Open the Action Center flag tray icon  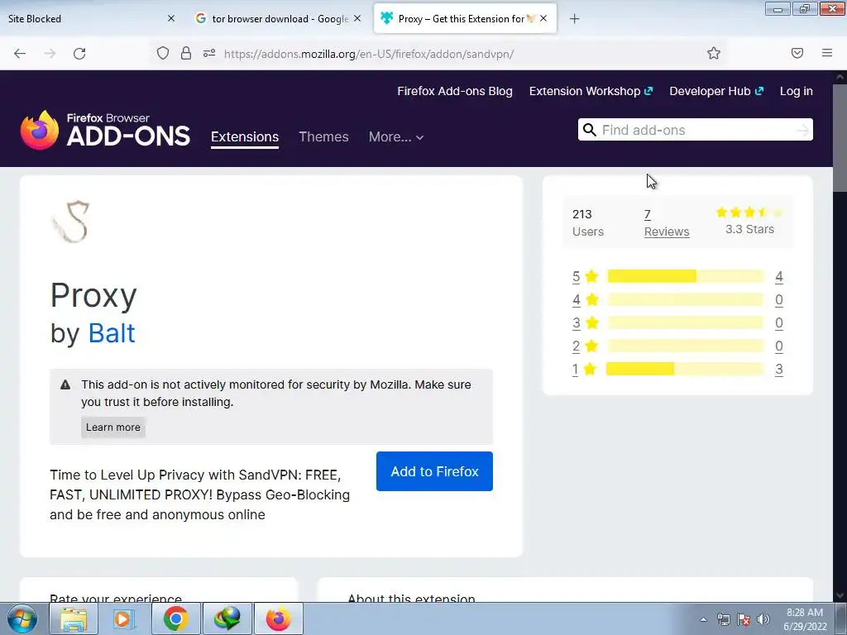[x=744, y=619]
